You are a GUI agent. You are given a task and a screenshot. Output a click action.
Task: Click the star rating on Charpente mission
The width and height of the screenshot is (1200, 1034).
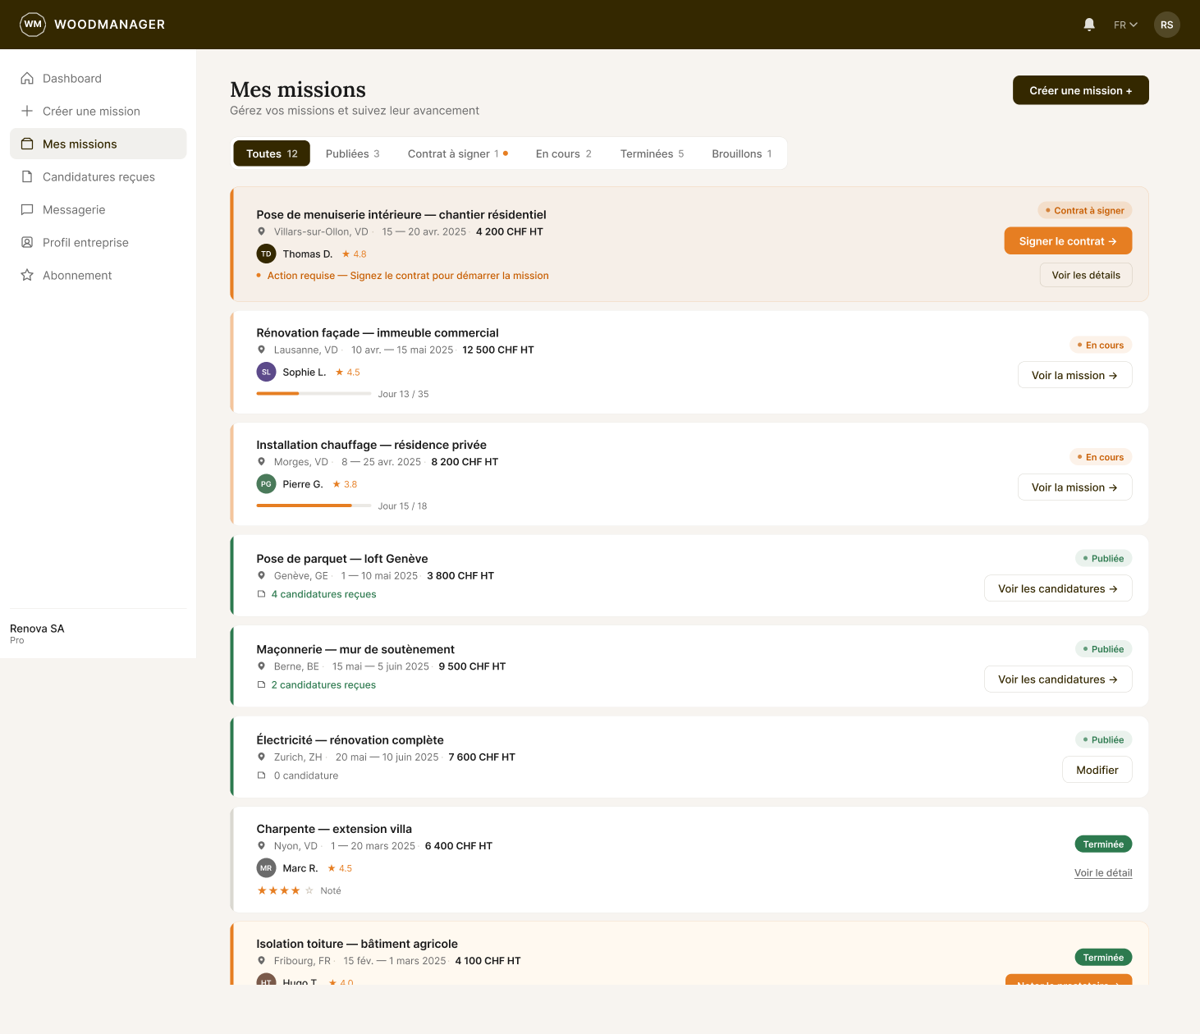point(285,890)
